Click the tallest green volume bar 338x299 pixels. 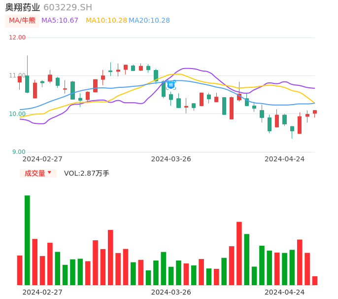[x=27, y=240]
